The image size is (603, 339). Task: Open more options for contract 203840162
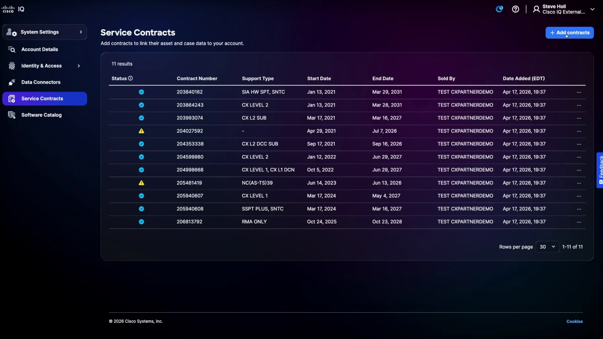pyautogui.click(x=579, y=92)
